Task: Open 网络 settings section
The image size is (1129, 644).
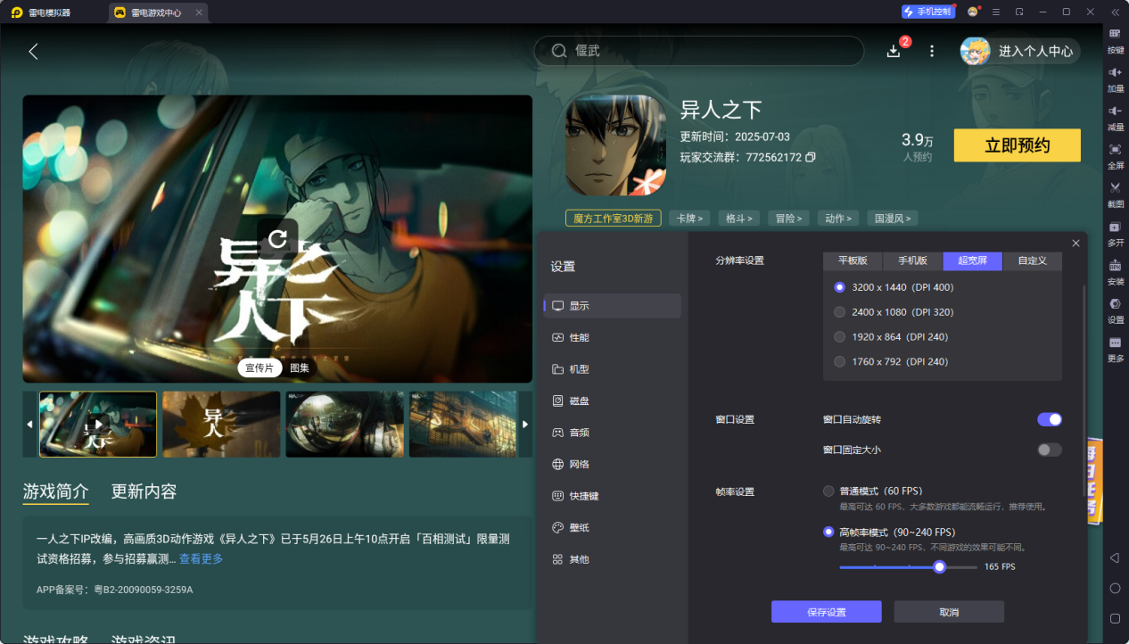Action: [613, 465]
